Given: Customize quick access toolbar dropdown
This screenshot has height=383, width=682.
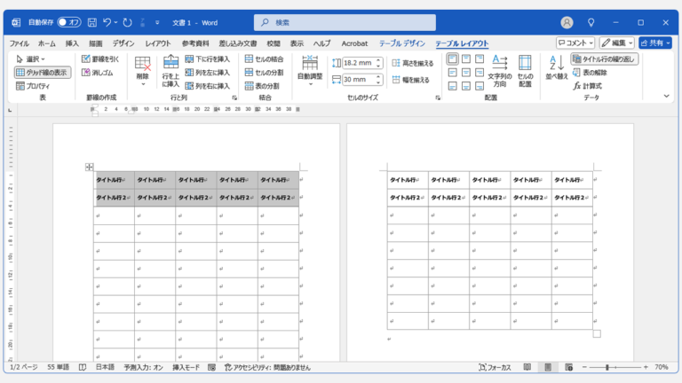Looking at the screenshot, I should (157, 22).
